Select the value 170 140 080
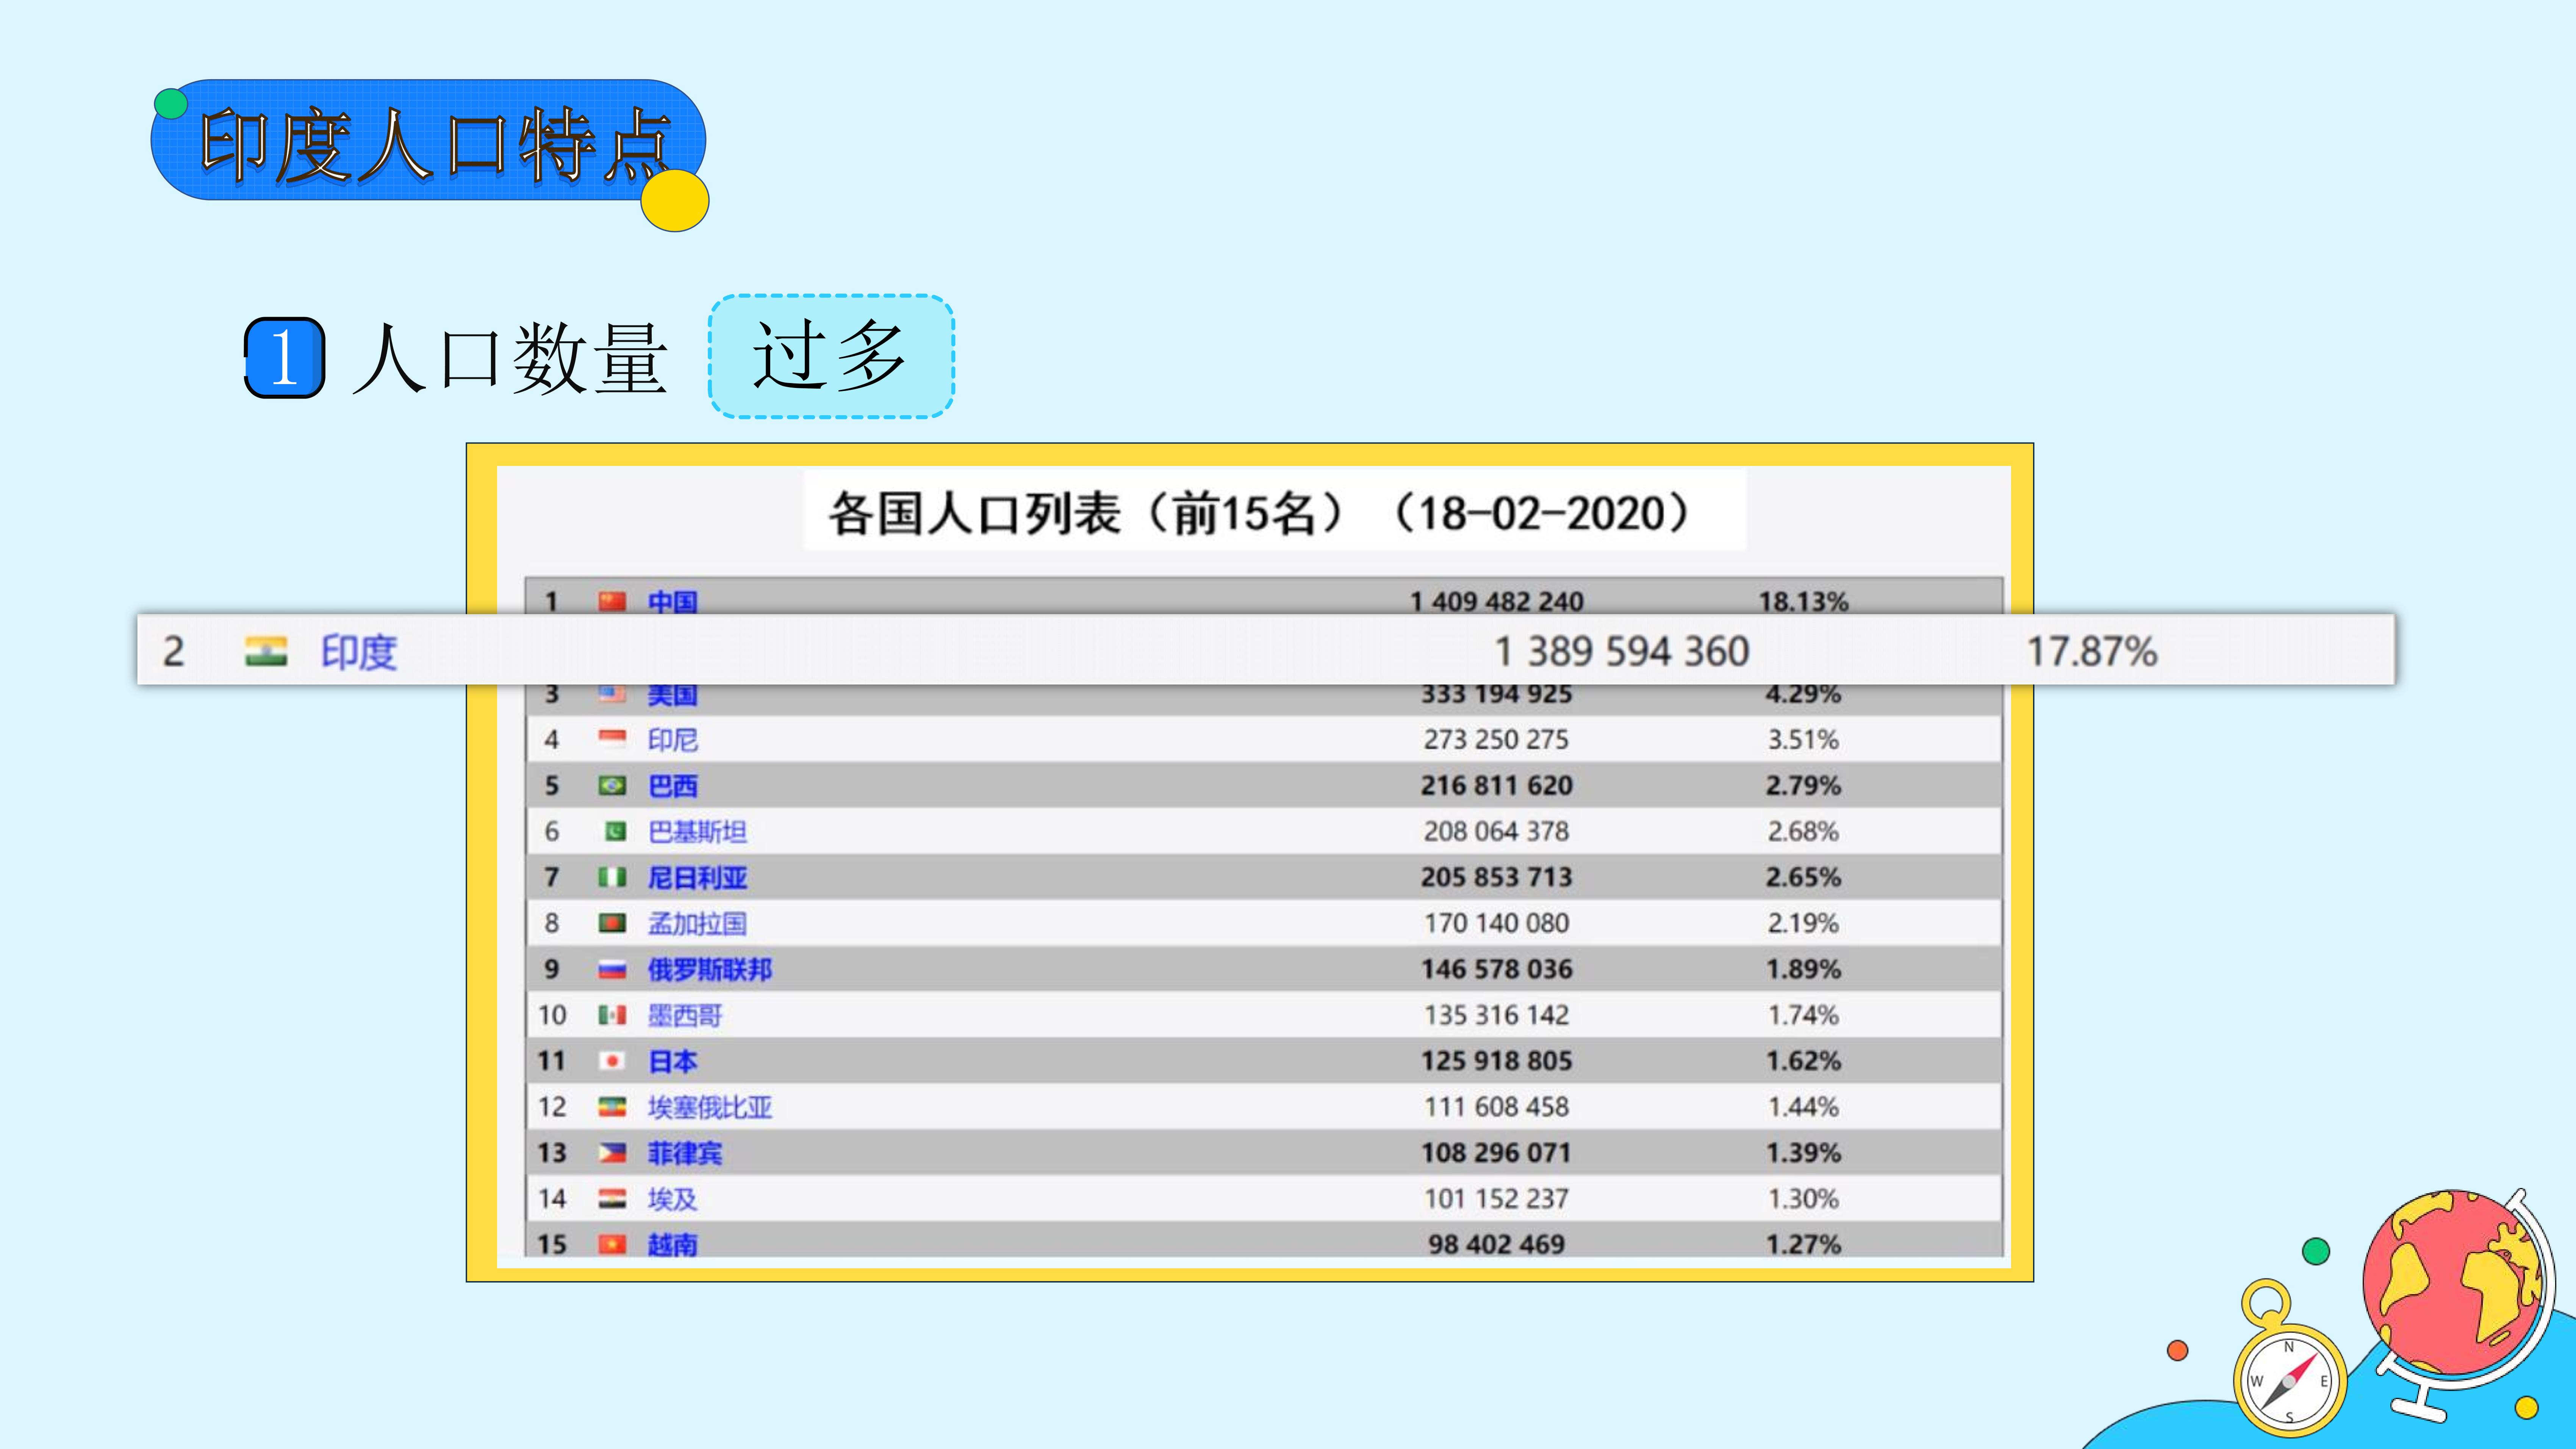The image size is (2576, 1449). 1497,924
